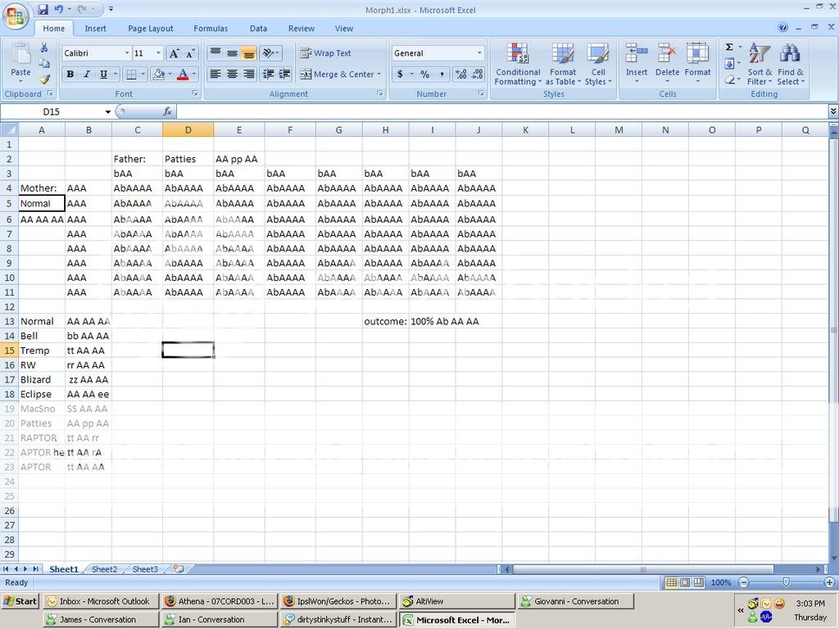839x629 pixels.
Task: Toggle Italic formatting
Action: (x=86, y=75)
